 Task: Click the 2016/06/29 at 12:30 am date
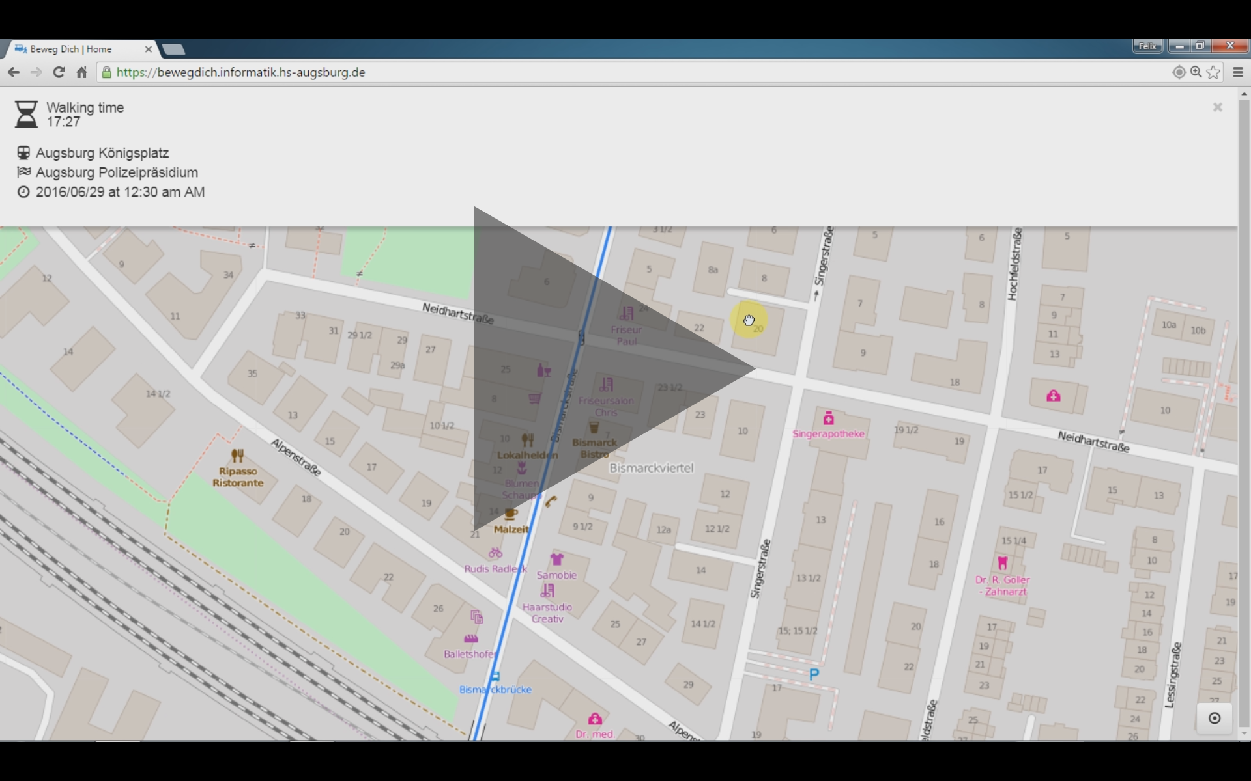coord(120,192)
